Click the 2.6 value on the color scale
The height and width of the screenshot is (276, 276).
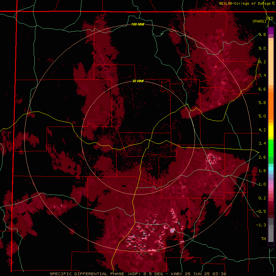point(262,157)
